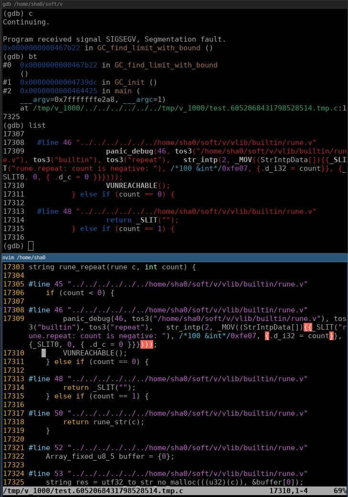Click the gdb prompt cursor block
The height and width of the screenshot is (497, 348).
coord(31,246)
